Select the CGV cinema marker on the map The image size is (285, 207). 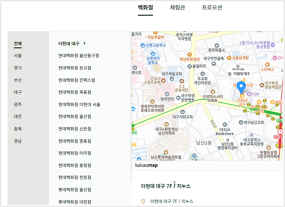249,94
